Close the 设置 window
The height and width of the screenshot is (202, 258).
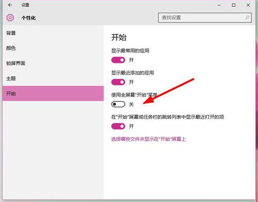click(x=248, y=5)
